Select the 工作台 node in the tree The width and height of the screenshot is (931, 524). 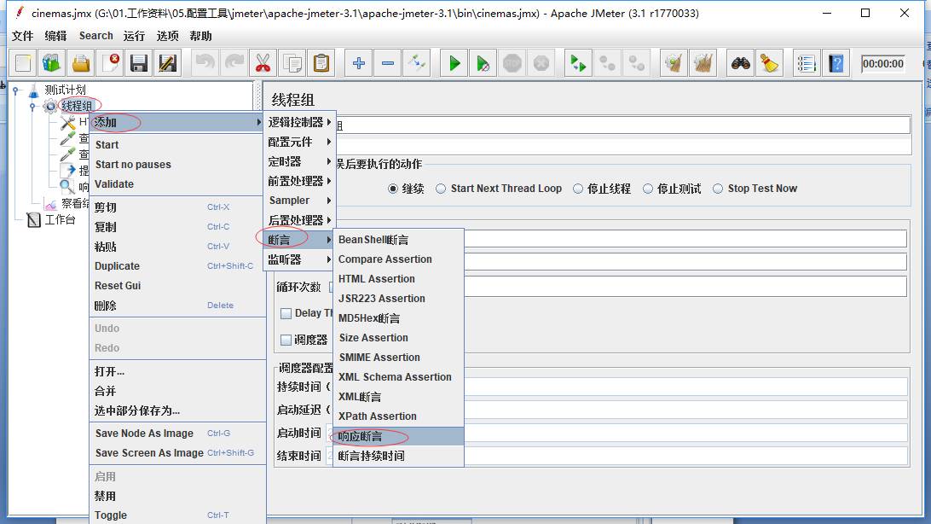pyautogui.click(x=60, y=220)
